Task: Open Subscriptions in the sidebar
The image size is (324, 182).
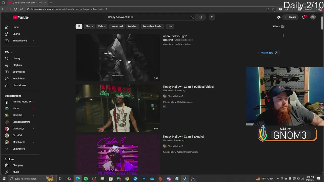Action: 21,41
